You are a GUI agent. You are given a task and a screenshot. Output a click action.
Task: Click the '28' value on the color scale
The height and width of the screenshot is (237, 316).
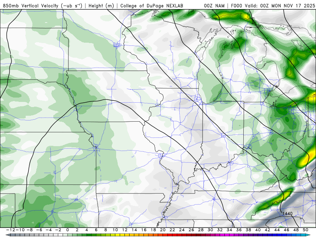[x=201, y=230]
